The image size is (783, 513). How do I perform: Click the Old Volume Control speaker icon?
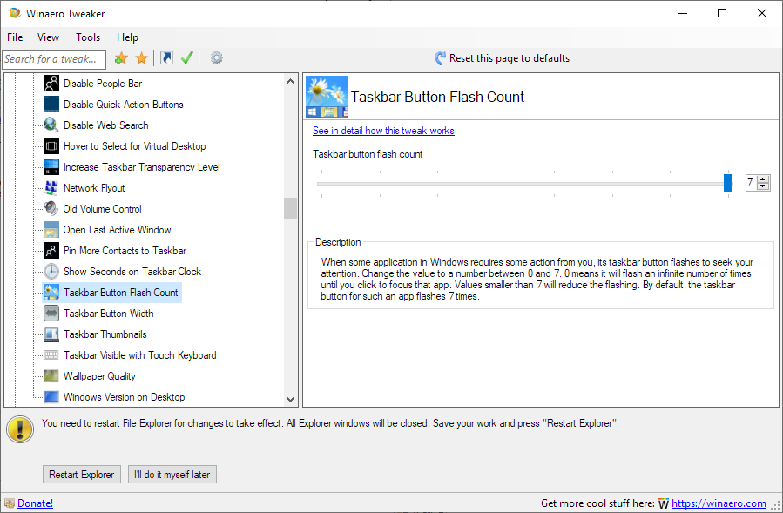pos(51,209)
